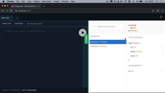Viewport: 165px width, 93px height.
Task: Click the Product return type link in header
Action: coord(134,31)
